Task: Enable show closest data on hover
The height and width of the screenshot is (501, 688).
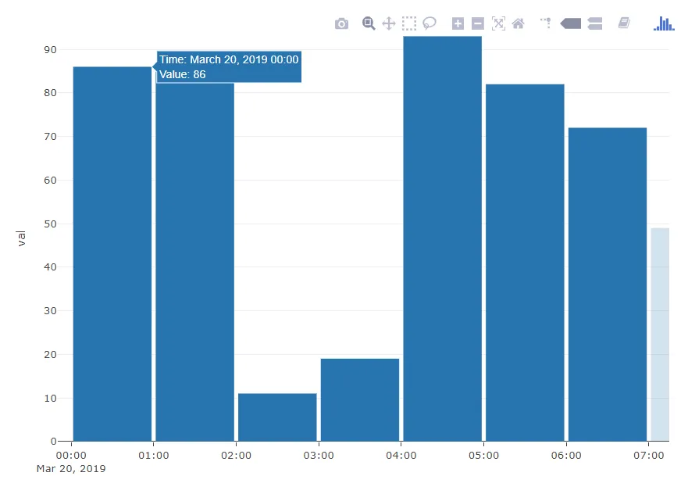Action: (571, 23)
